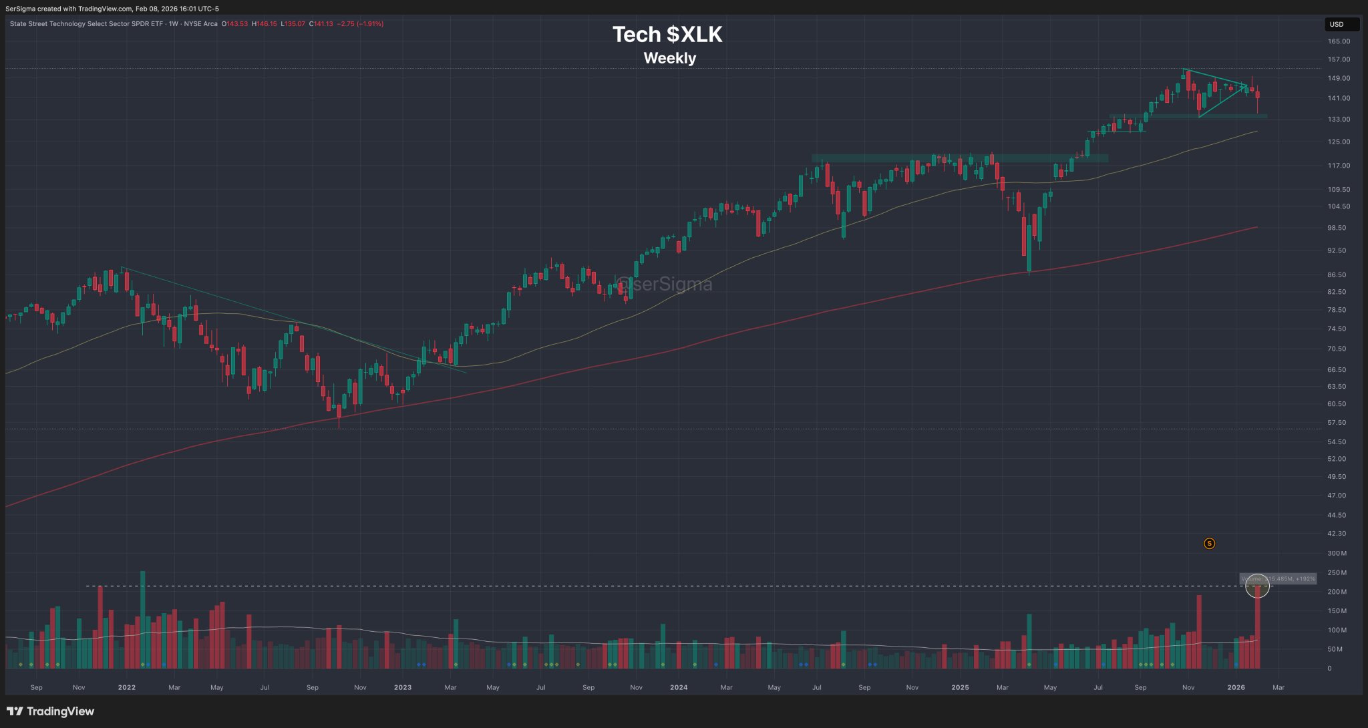
Task: Click the orange S split marker icon
Action: click(1209, 544)
